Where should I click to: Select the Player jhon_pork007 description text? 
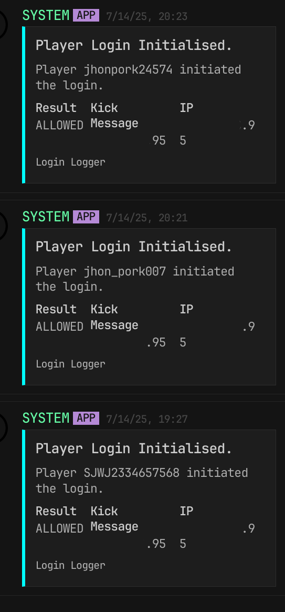click(135, 279)
